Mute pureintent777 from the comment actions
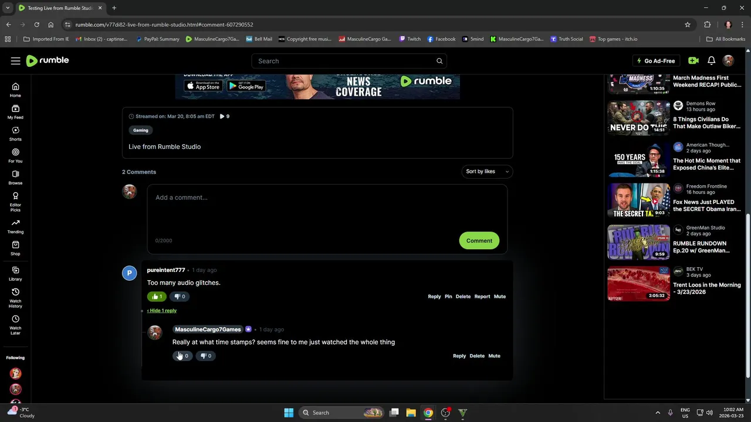751x422 pixels. [x=500, y=297]
